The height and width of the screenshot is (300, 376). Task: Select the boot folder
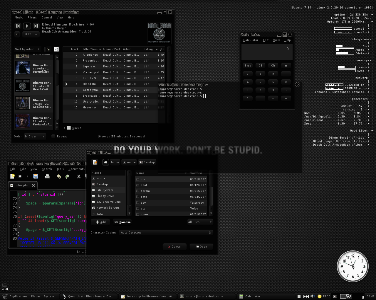click(x=171, y=185)
